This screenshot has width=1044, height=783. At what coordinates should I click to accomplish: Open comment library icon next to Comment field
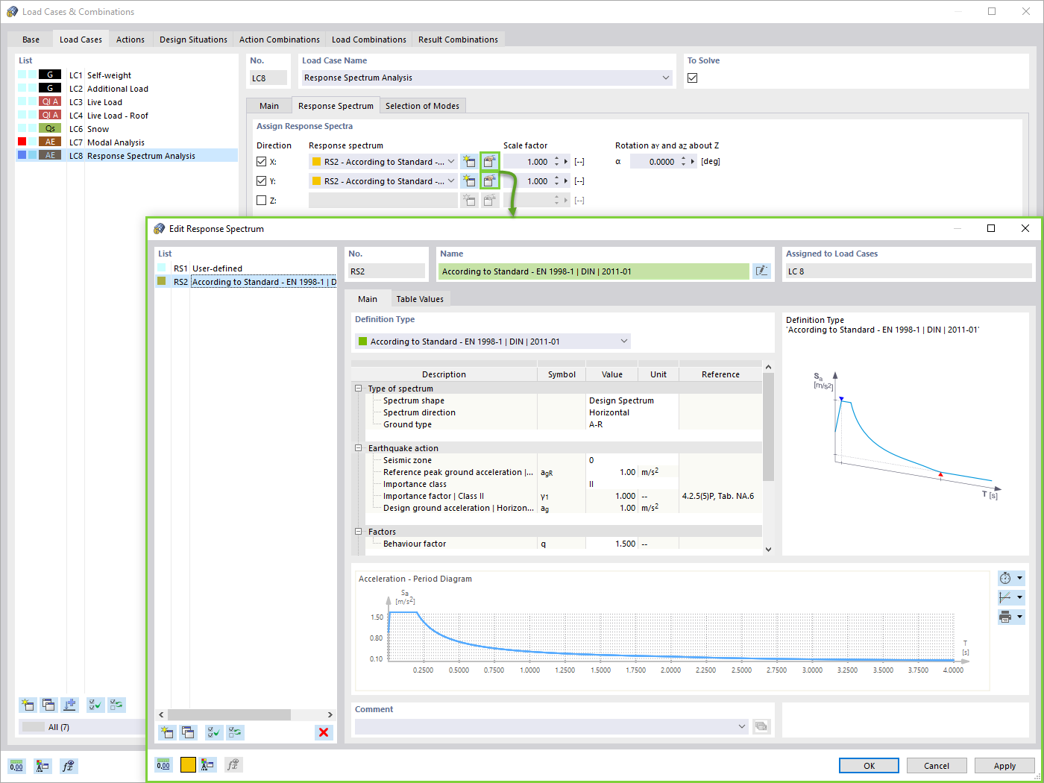[x=761, y=726]
